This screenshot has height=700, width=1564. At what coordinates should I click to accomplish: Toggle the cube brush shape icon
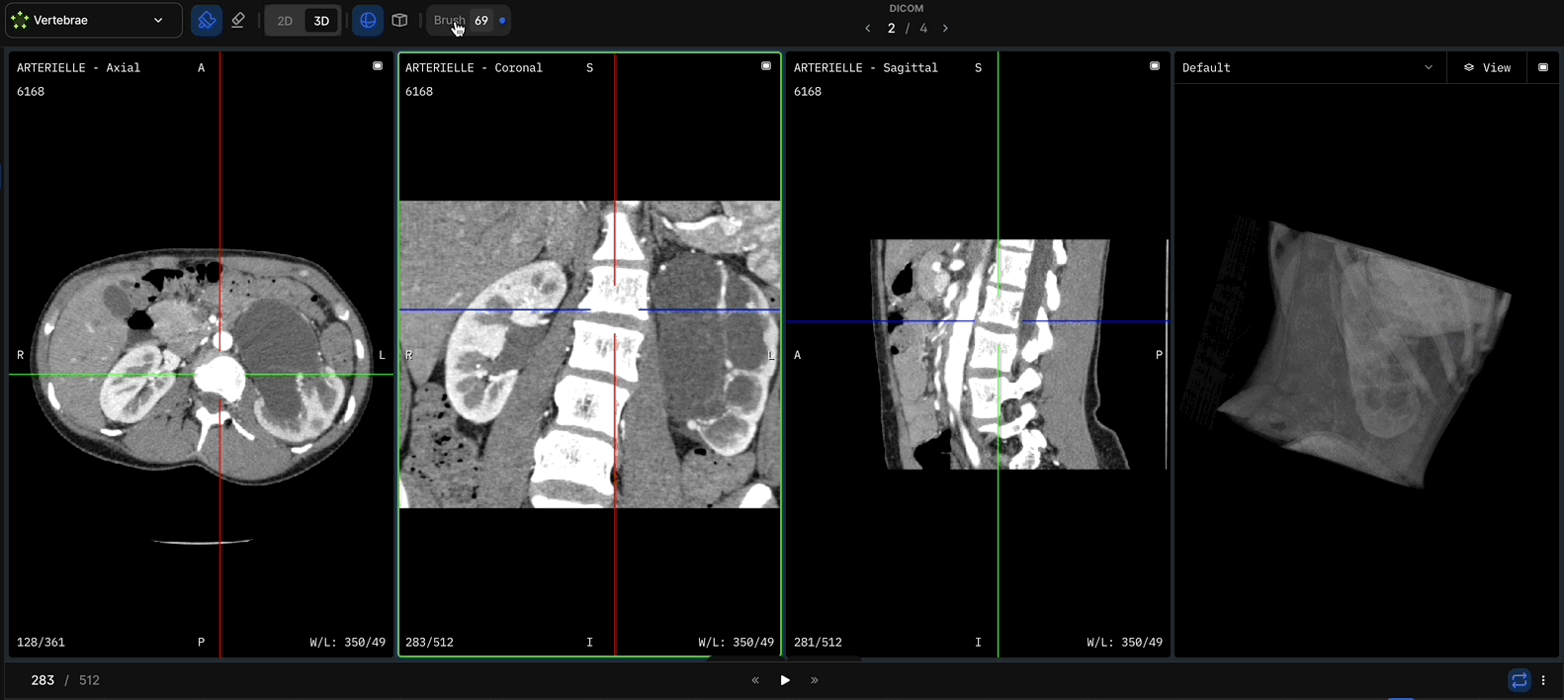[x=399, y=20]
